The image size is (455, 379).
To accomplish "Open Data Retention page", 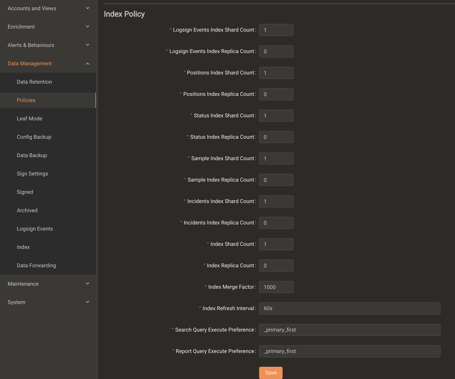I will click(48, 82).
